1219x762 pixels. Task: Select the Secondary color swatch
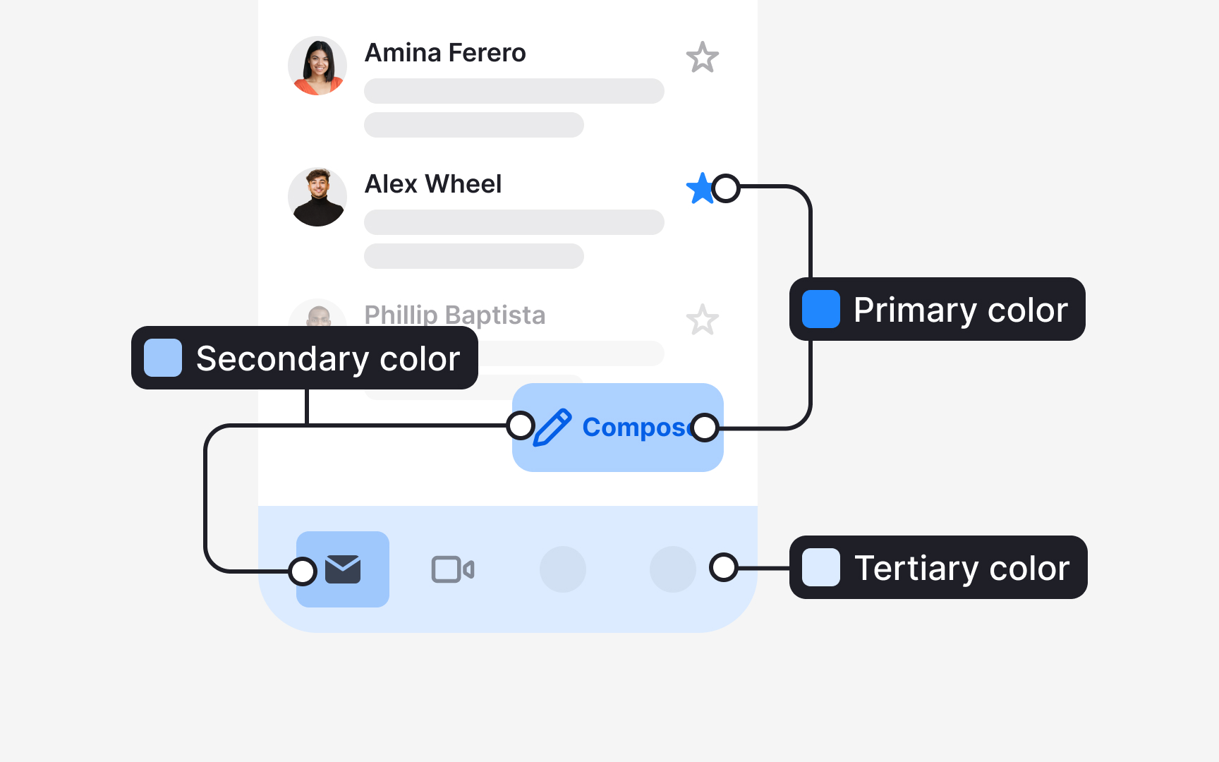pyautogui.click(x=163, y=358)
